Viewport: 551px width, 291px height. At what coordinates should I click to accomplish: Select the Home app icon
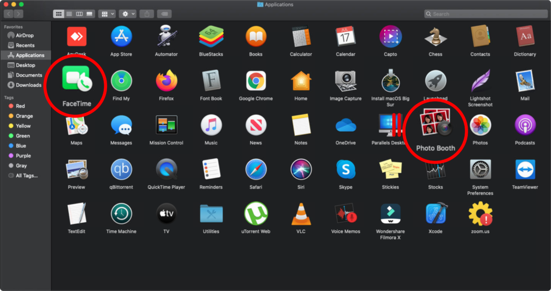coord(301,81)
